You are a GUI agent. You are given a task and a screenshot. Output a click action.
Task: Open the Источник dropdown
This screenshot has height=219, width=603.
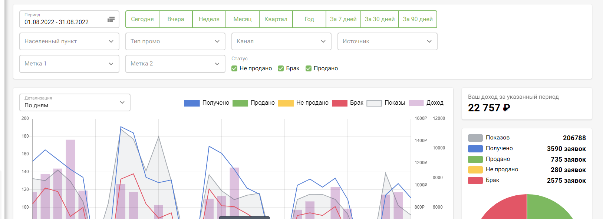[x=388, y=41]
